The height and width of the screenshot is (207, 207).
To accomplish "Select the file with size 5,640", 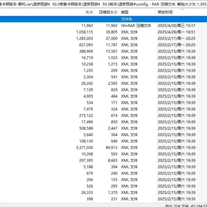I will tap(88, 135).
